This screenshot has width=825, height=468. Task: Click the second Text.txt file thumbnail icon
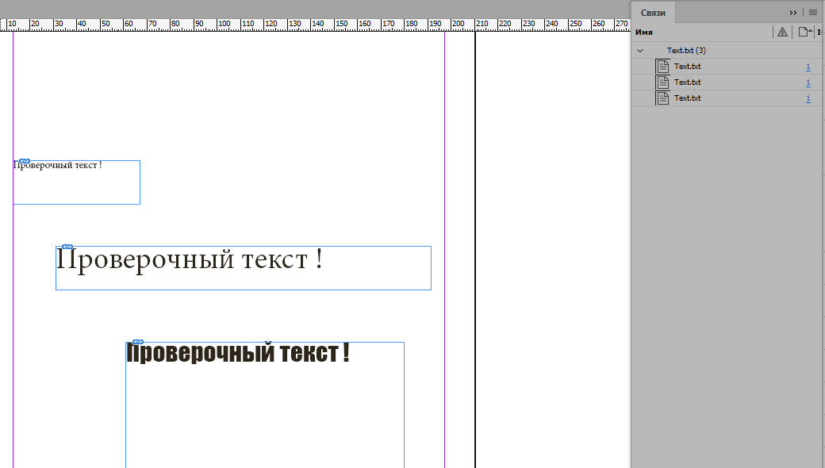[663, 82]
